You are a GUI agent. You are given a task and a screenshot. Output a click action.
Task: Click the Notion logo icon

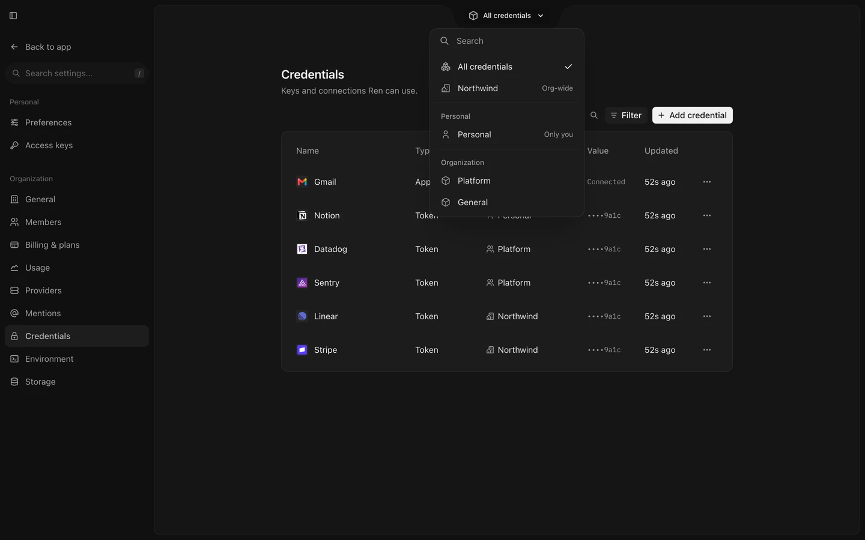pyautogui.click(x=302, y=215)
